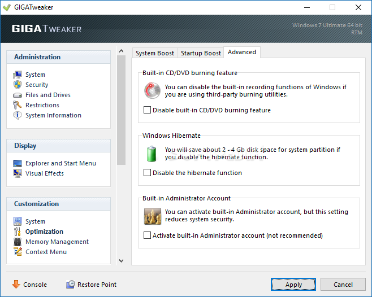Select the Advanced tab
The height and width of the screenshot is (297, 372).
click(242, 52)
